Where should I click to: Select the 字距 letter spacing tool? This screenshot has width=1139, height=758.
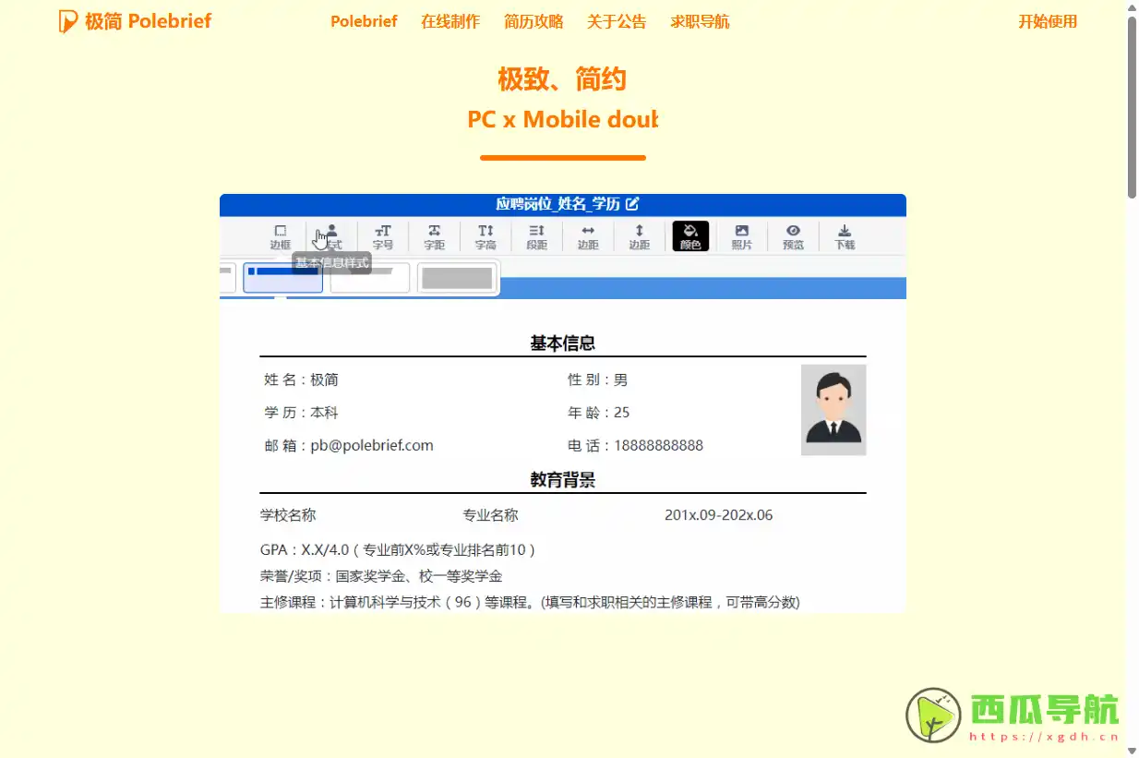pyautogui.click(x=434, y=235)
